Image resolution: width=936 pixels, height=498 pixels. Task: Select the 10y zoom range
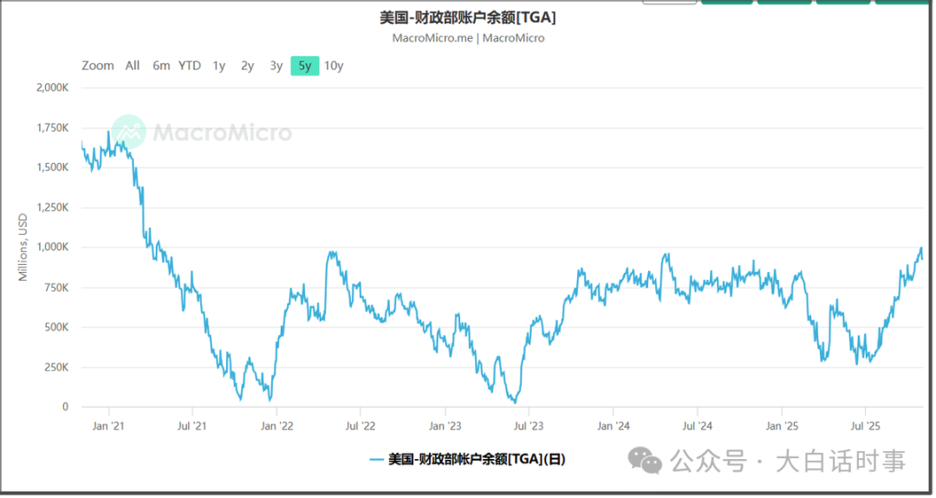click(334, 66)
